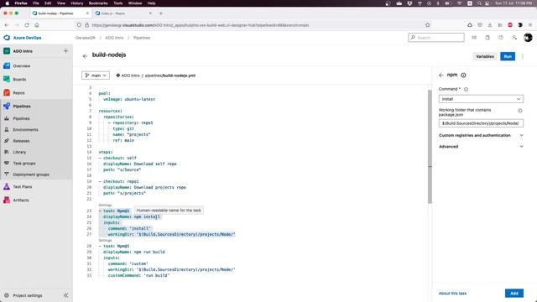Click the URL address bar
Image resolution: width=537 pixels, height=302 pixels.
[x=253, y=25]
